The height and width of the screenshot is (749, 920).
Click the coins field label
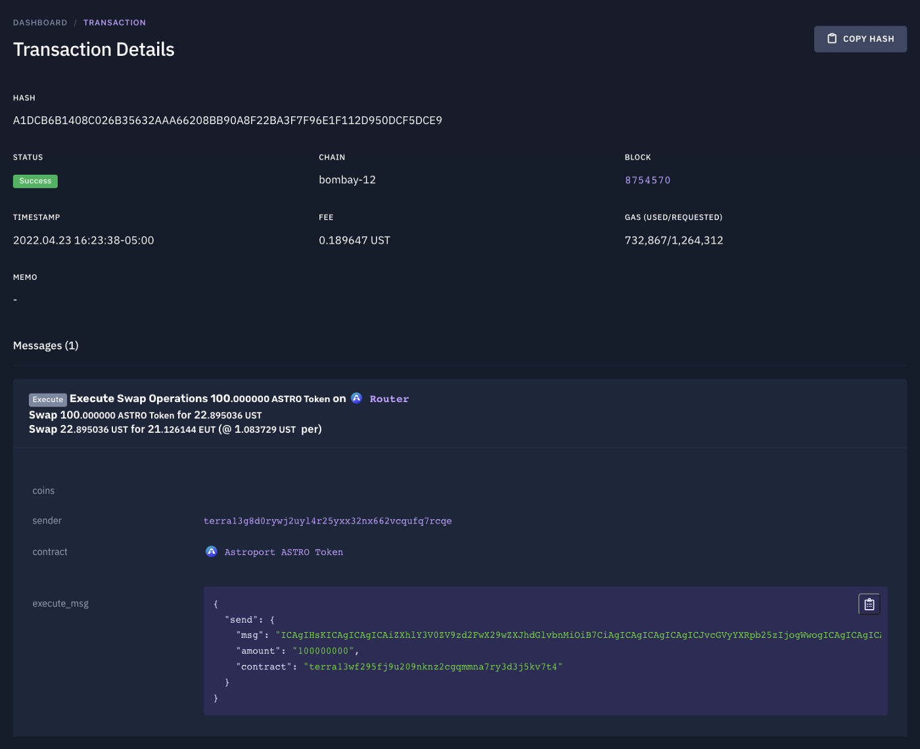(x=43, y=491)
